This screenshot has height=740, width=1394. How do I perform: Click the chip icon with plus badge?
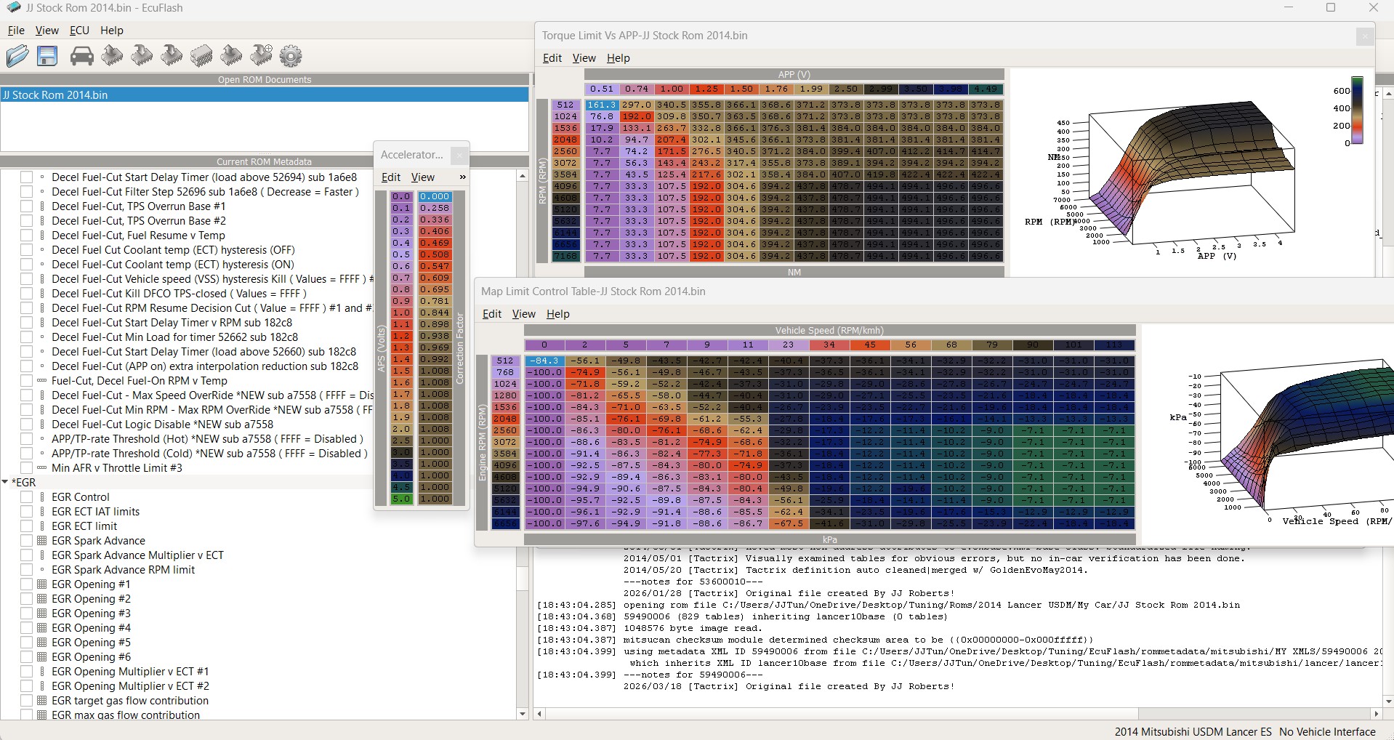point(261,56)
